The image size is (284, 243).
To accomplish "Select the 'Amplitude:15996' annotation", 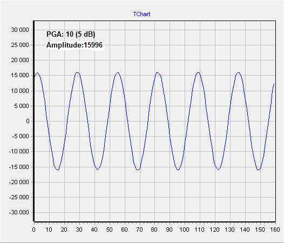I will coord(75,45).
